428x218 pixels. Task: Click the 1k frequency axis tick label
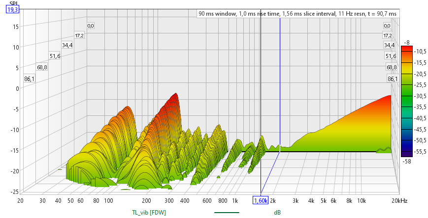(x=235, y=201)
